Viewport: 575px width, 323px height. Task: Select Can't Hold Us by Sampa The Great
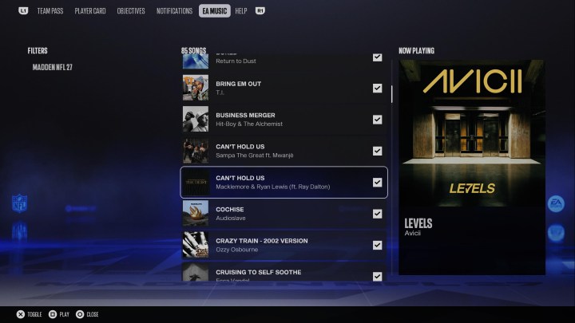click(x=284, y=151)
